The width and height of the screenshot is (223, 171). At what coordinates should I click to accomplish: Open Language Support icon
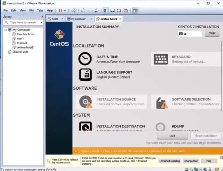[x=85, y=75]
